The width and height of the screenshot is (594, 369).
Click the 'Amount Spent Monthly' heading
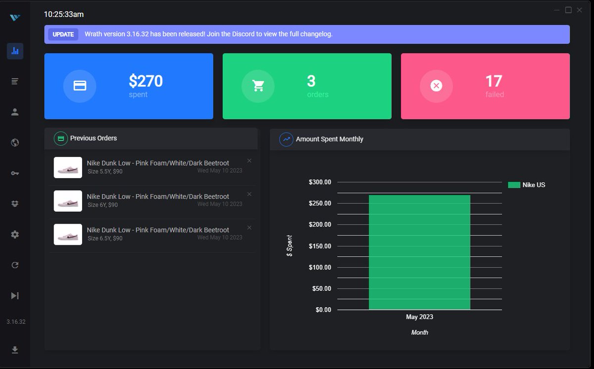pyautogui.click(x=330, y=139)
